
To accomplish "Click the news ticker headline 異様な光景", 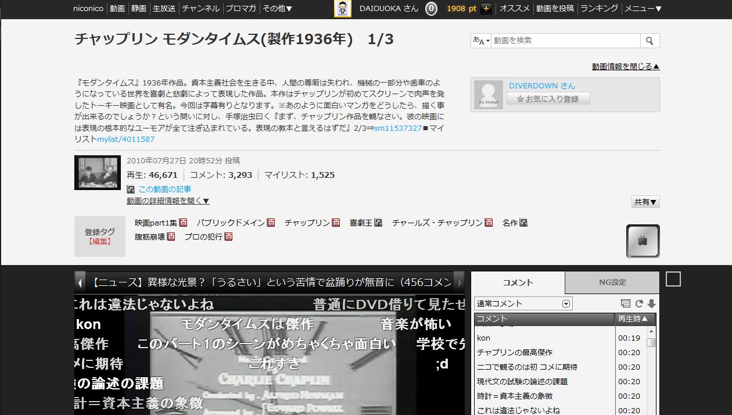I will (270, 282).
